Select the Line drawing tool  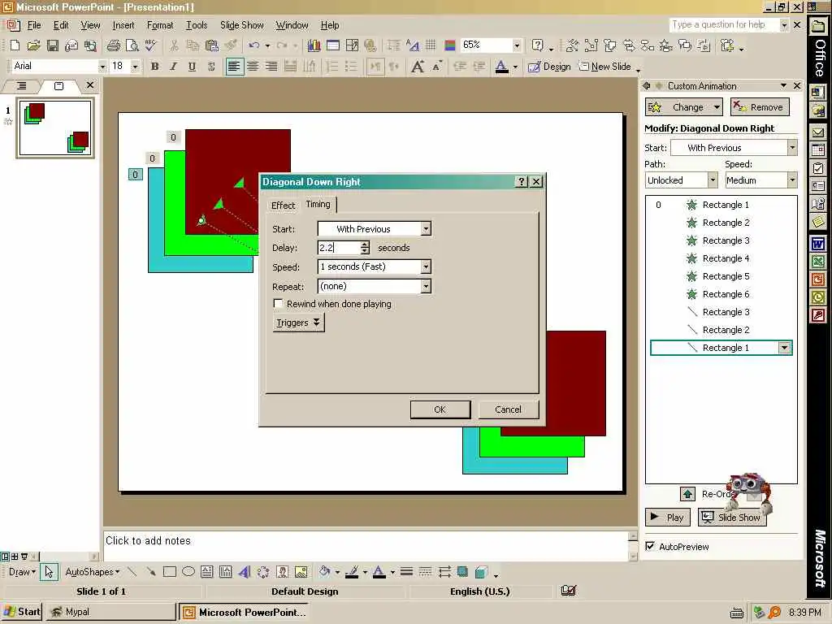(132, 572)
